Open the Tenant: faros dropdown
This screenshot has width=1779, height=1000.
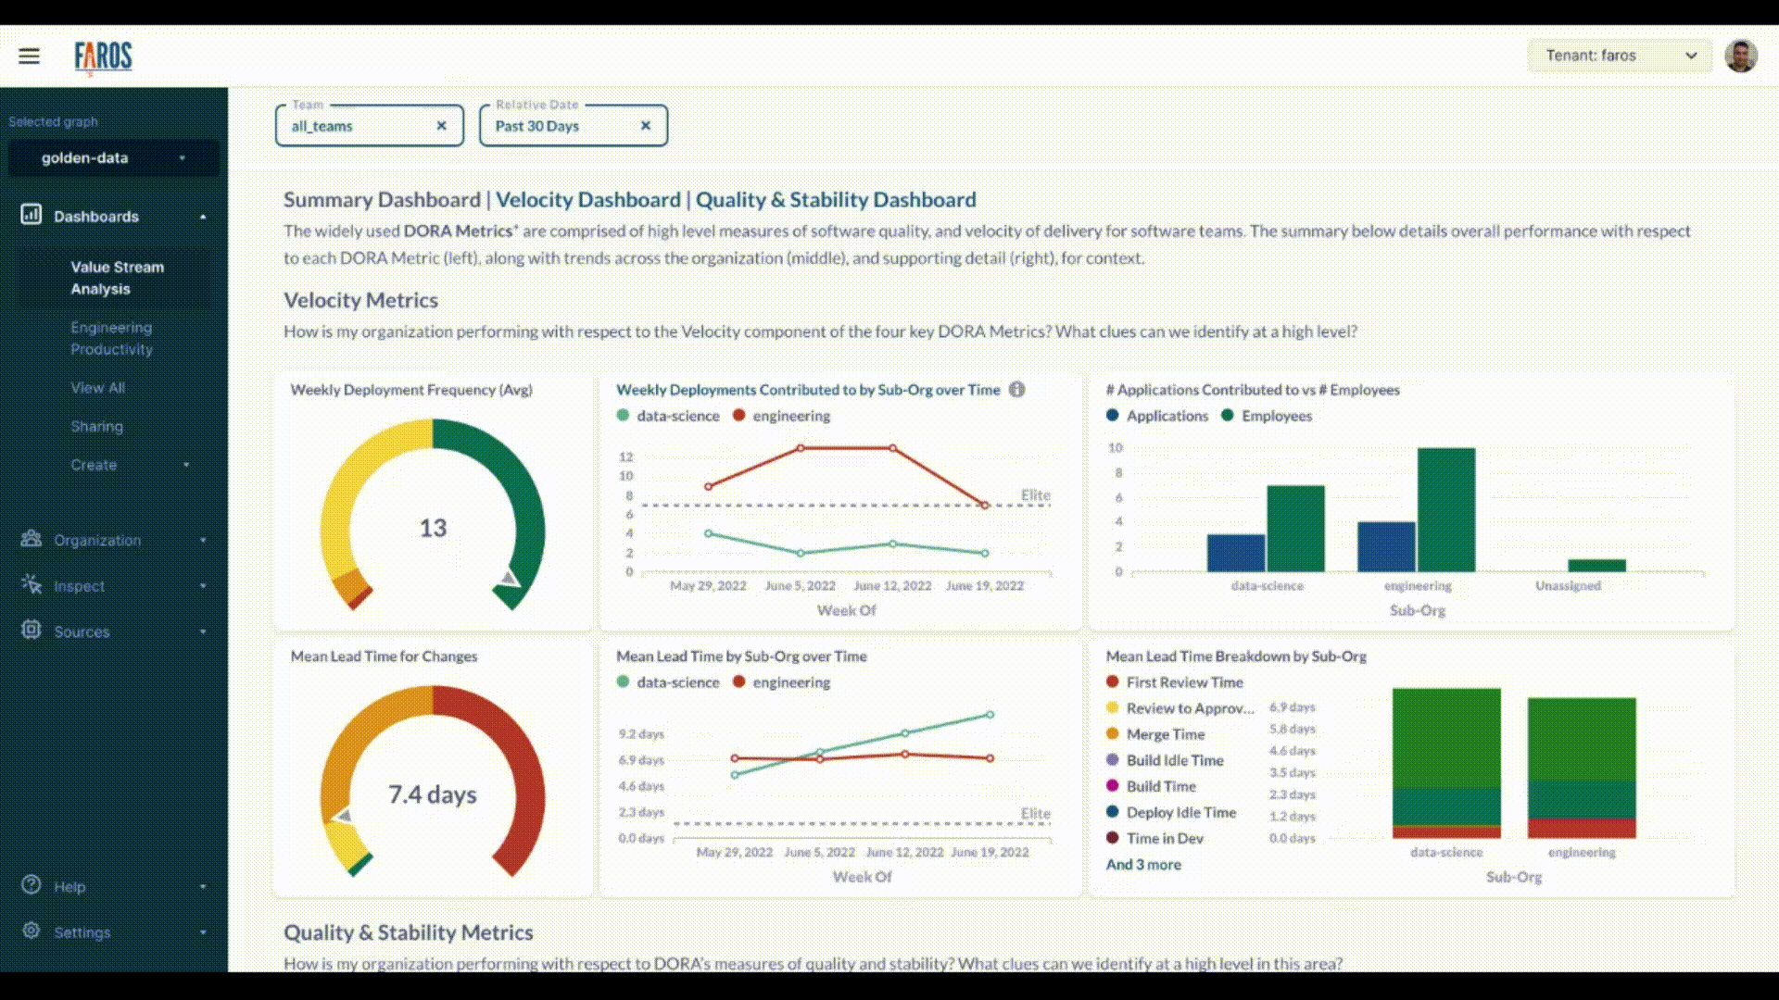click(x=1619, y=56)
